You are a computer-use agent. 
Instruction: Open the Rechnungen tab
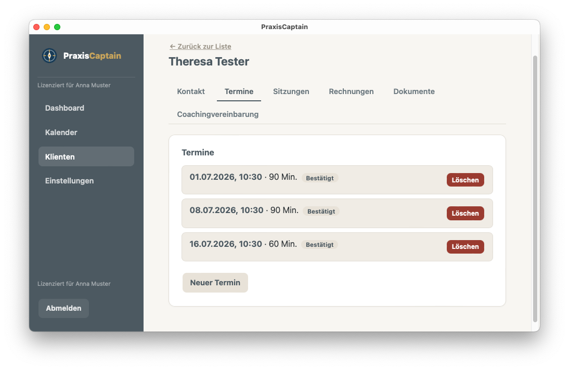tap(351, 91)
